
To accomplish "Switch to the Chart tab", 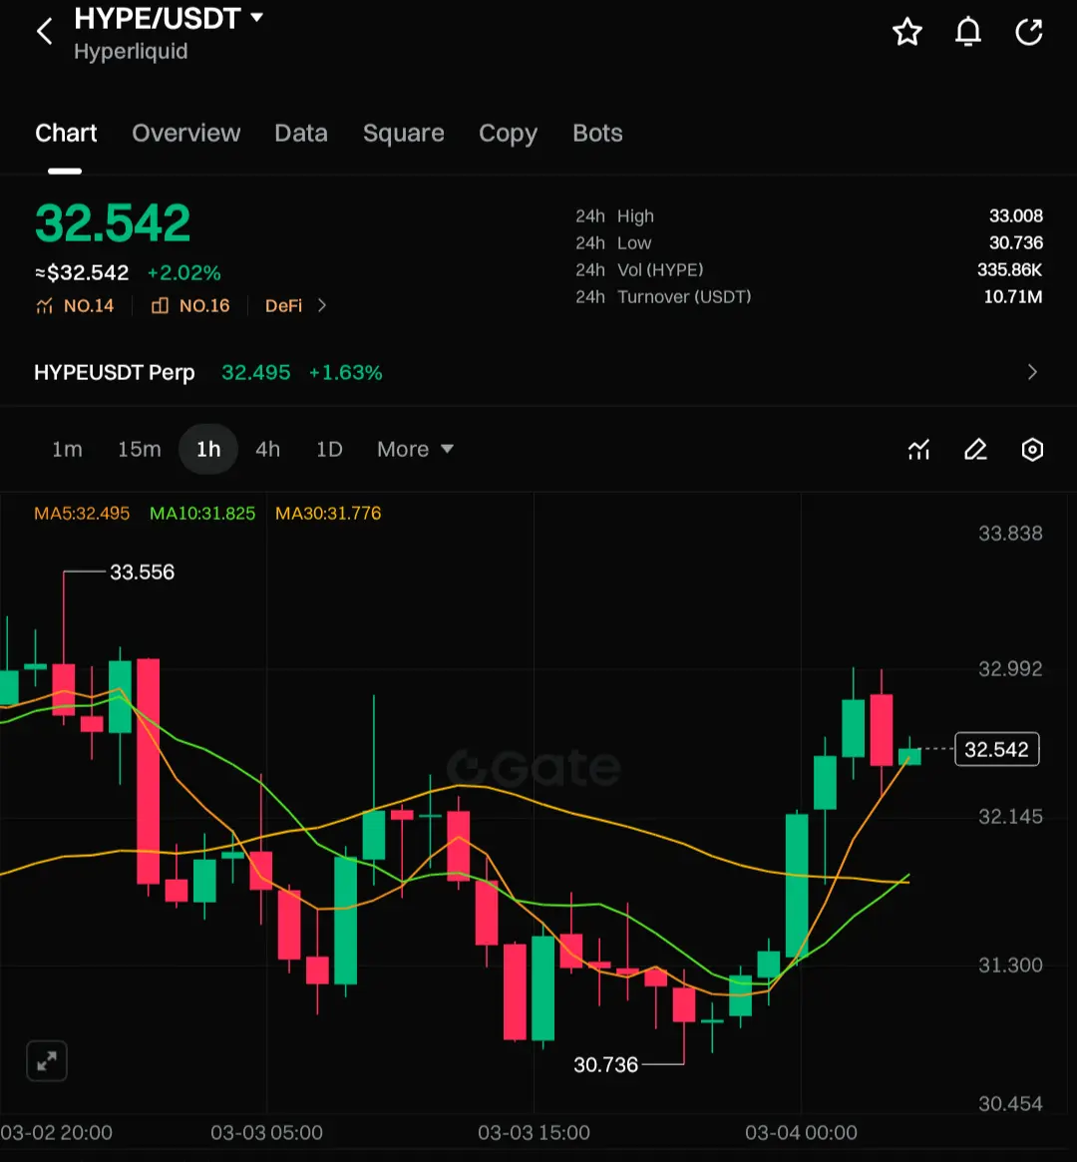I will [x=66, y=133].
